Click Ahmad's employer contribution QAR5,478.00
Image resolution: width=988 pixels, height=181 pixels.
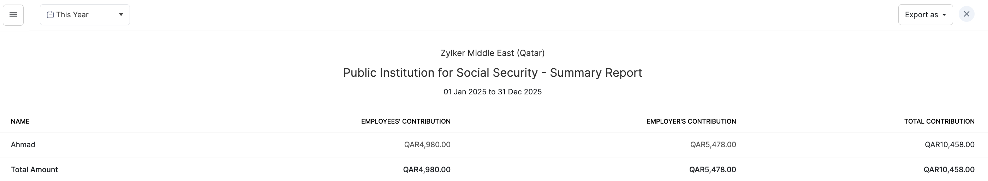tap(713, 145)
